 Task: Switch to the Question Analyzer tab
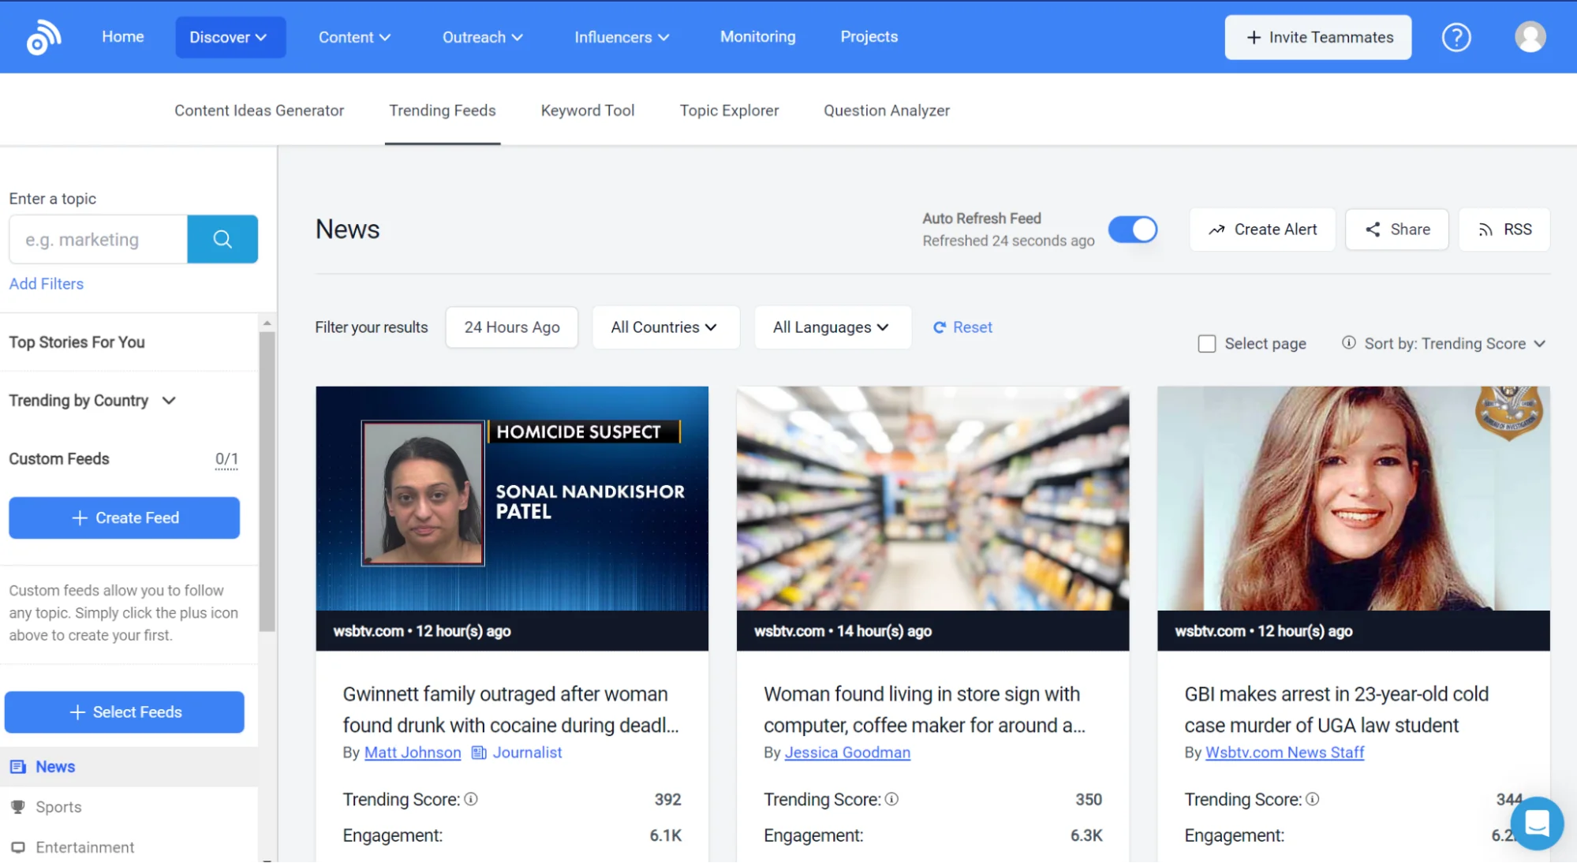coord(886,110)
